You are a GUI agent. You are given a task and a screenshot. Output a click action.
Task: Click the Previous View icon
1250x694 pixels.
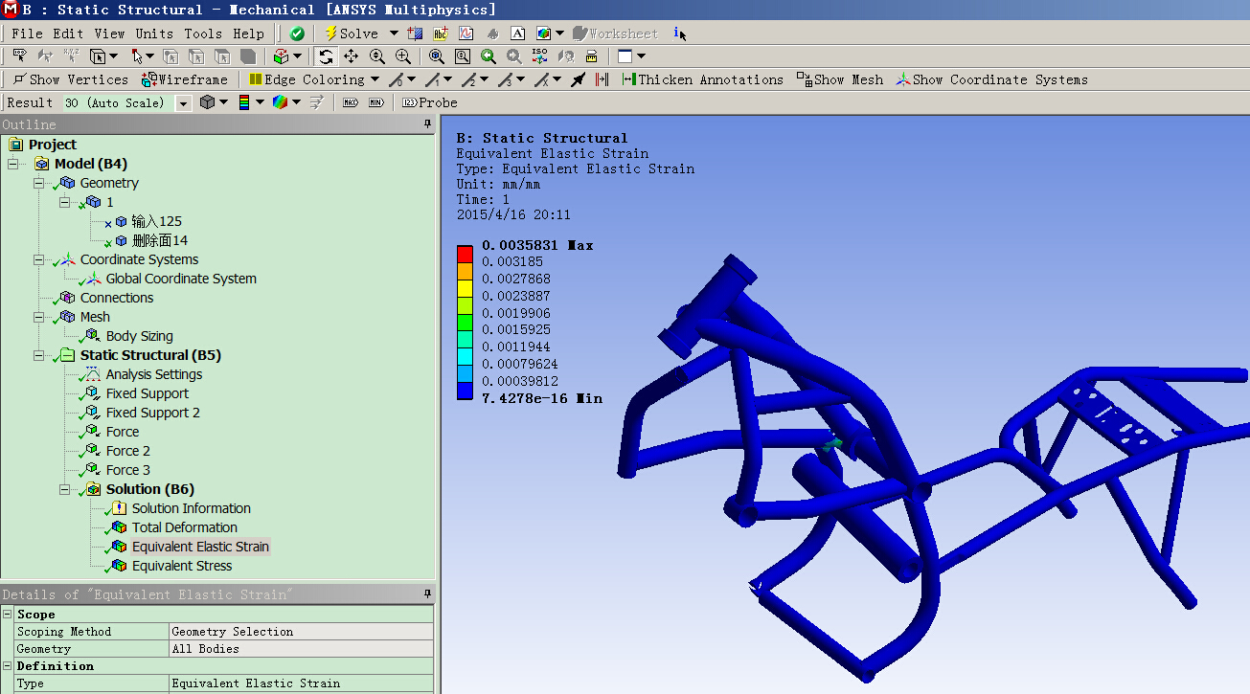[489, 56]
